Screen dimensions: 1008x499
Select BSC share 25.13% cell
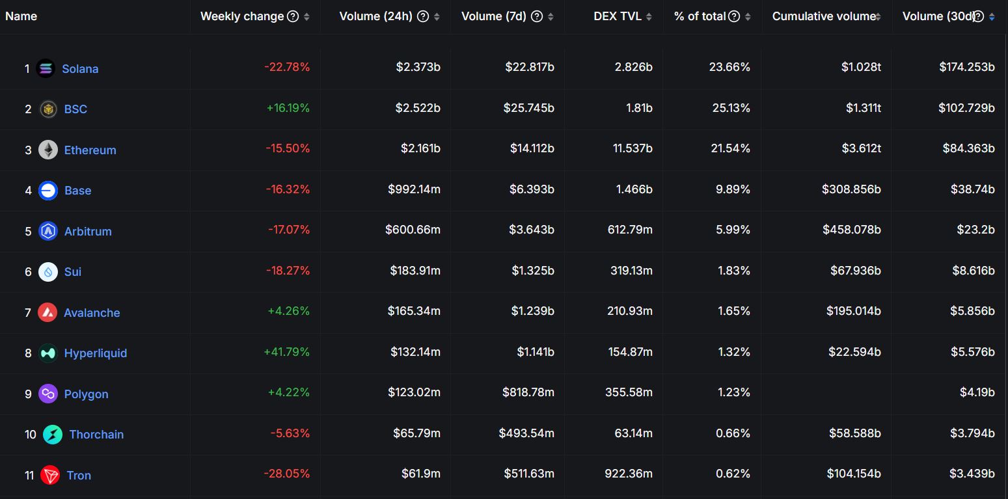coord(731,107)
